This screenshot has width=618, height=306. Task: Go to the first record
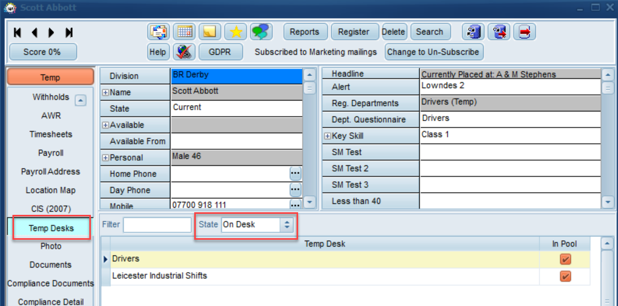point(17,33)
